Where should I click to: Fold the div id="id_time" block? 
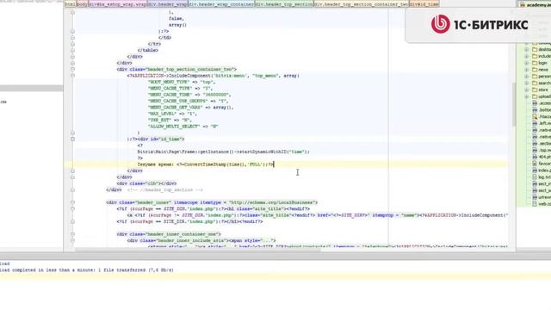pos(72,139)
